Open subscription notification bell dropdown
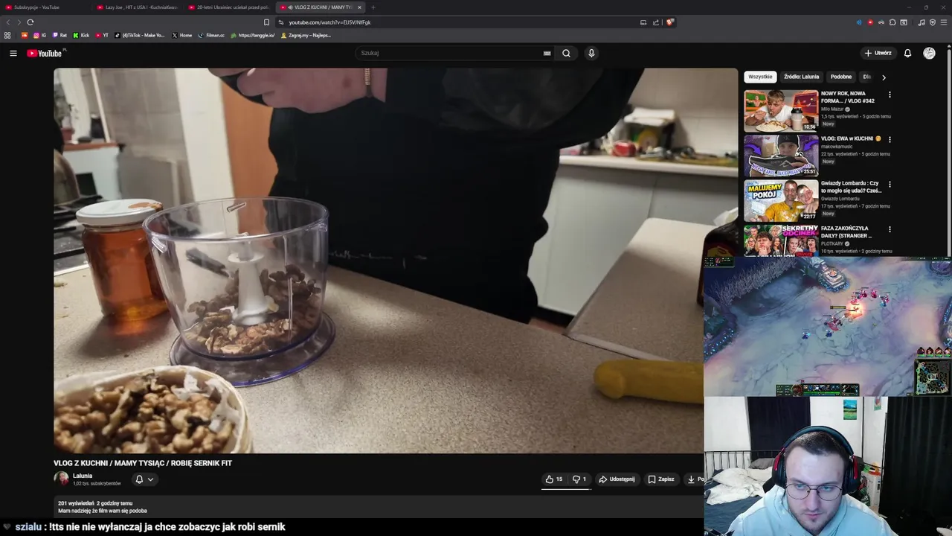The image size is (952, 536). click(144, 479)
